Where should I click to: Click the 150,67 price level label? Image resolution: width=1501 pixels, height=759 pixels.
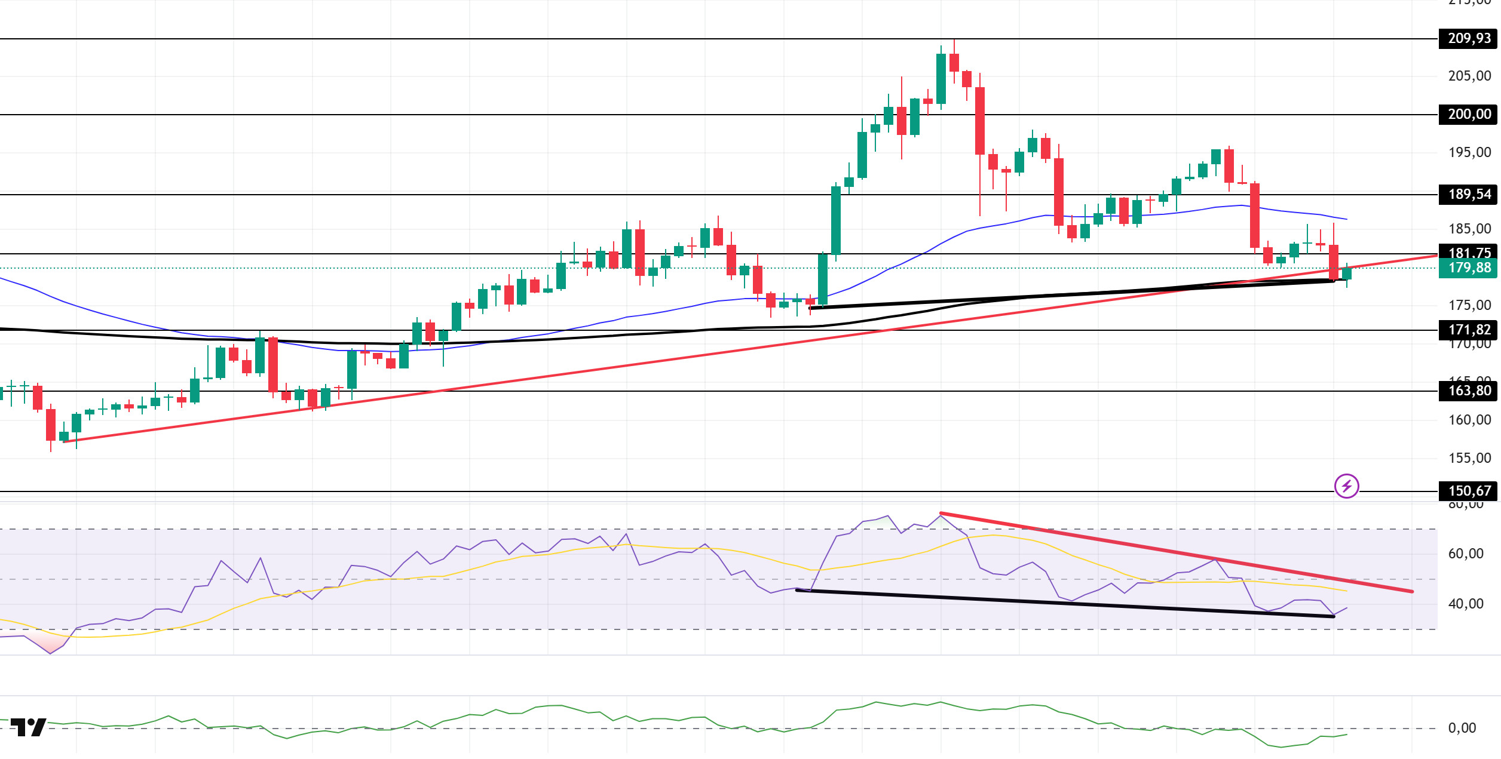click(1469, 491)
